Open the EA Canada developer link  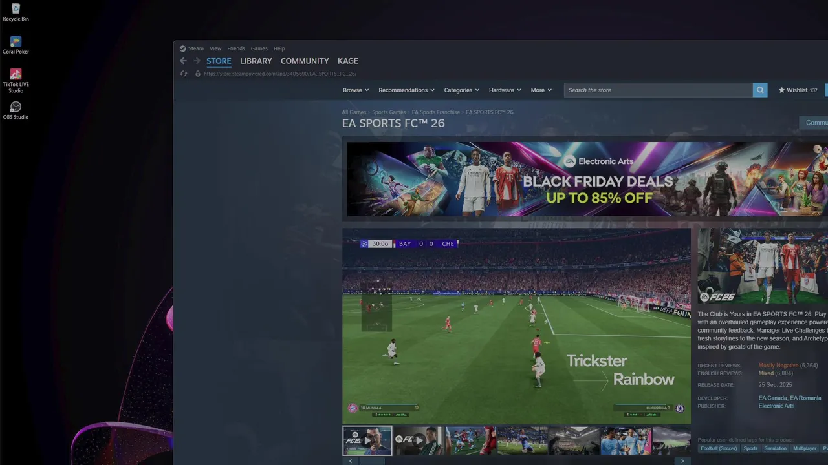773,398
